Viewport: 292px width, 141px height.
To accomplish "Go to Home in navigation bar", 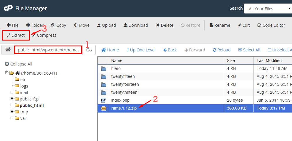I will tap(110, 50).
